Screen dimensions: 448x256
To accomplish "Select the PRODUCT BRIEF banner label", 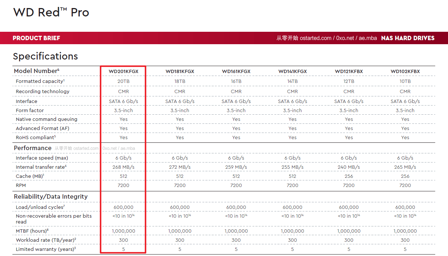I will (36, 38).
